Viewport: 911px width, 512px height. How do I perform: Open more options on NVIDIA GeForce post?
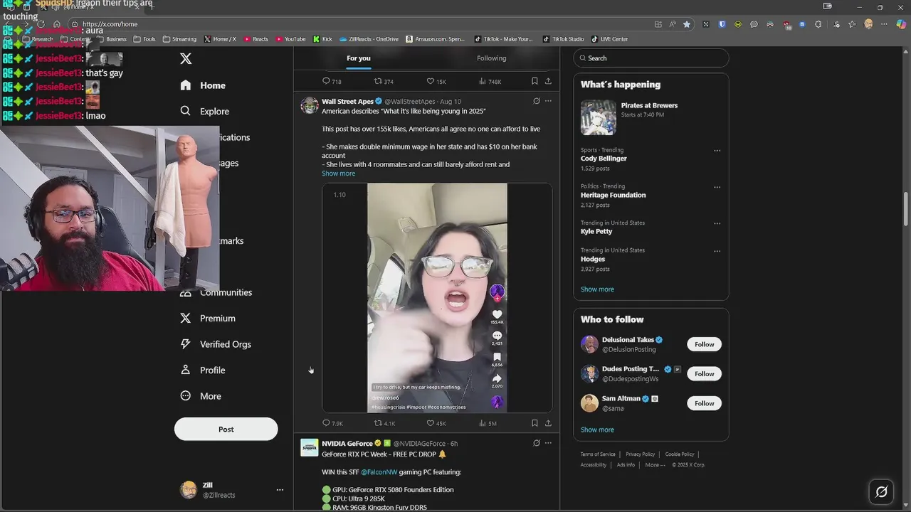[548, 443]
